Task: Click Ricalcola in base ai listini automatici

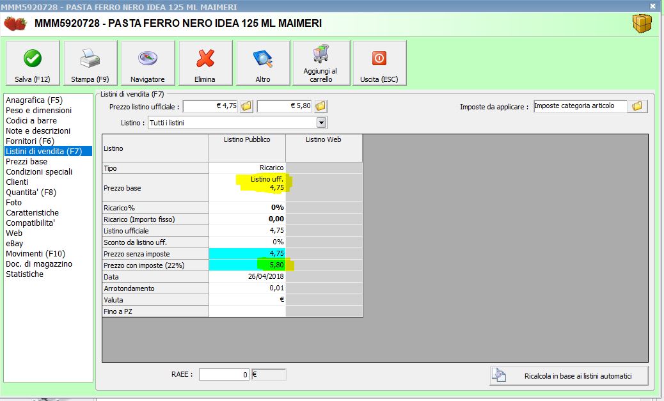Action: coord(569,376)
